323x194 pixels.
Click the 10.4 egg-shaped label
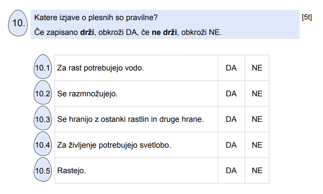click(43, 144)
